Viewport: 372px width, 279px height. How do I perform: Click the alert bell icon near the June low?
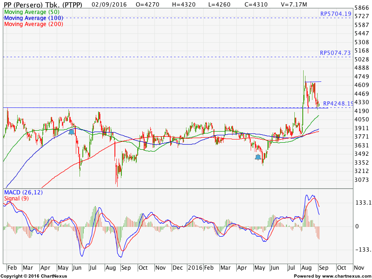click(258, 158)
